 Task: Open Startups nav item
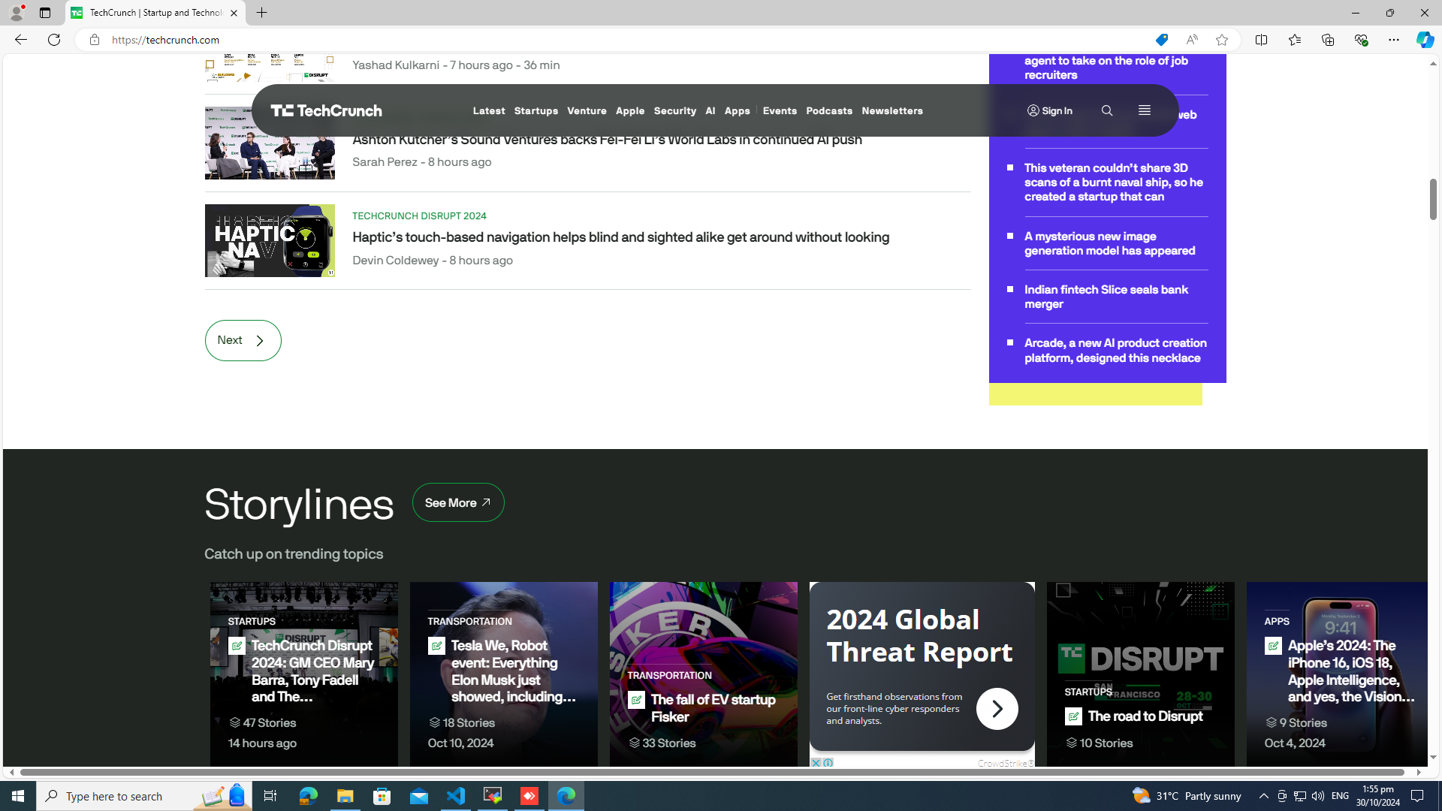(535, 110)
